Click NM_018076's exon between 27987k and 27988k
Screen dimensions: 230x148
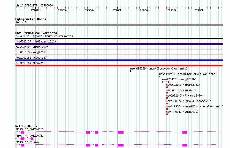point(185,145)
